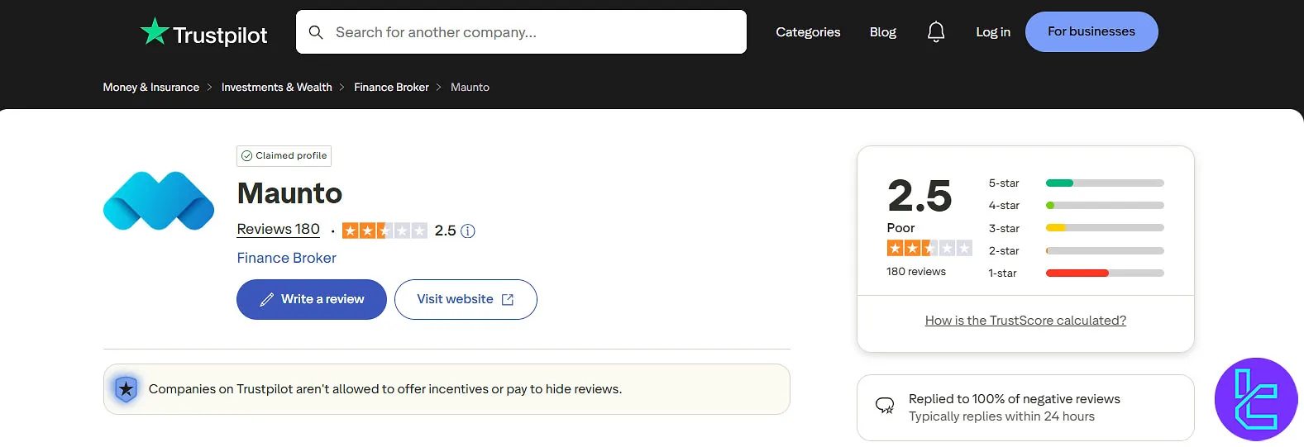
Task: Click the Visit website button
Action: coord(466,299)
